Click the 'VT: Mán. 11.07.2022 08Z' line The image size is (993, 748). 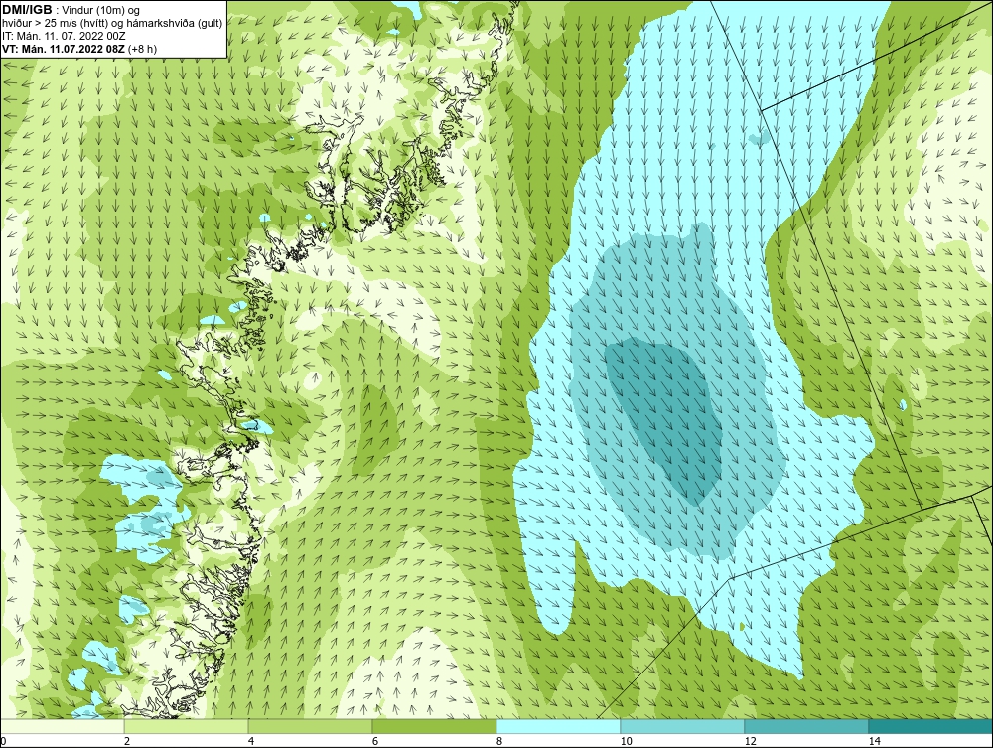pyautogui.click(x=64, y=49)
